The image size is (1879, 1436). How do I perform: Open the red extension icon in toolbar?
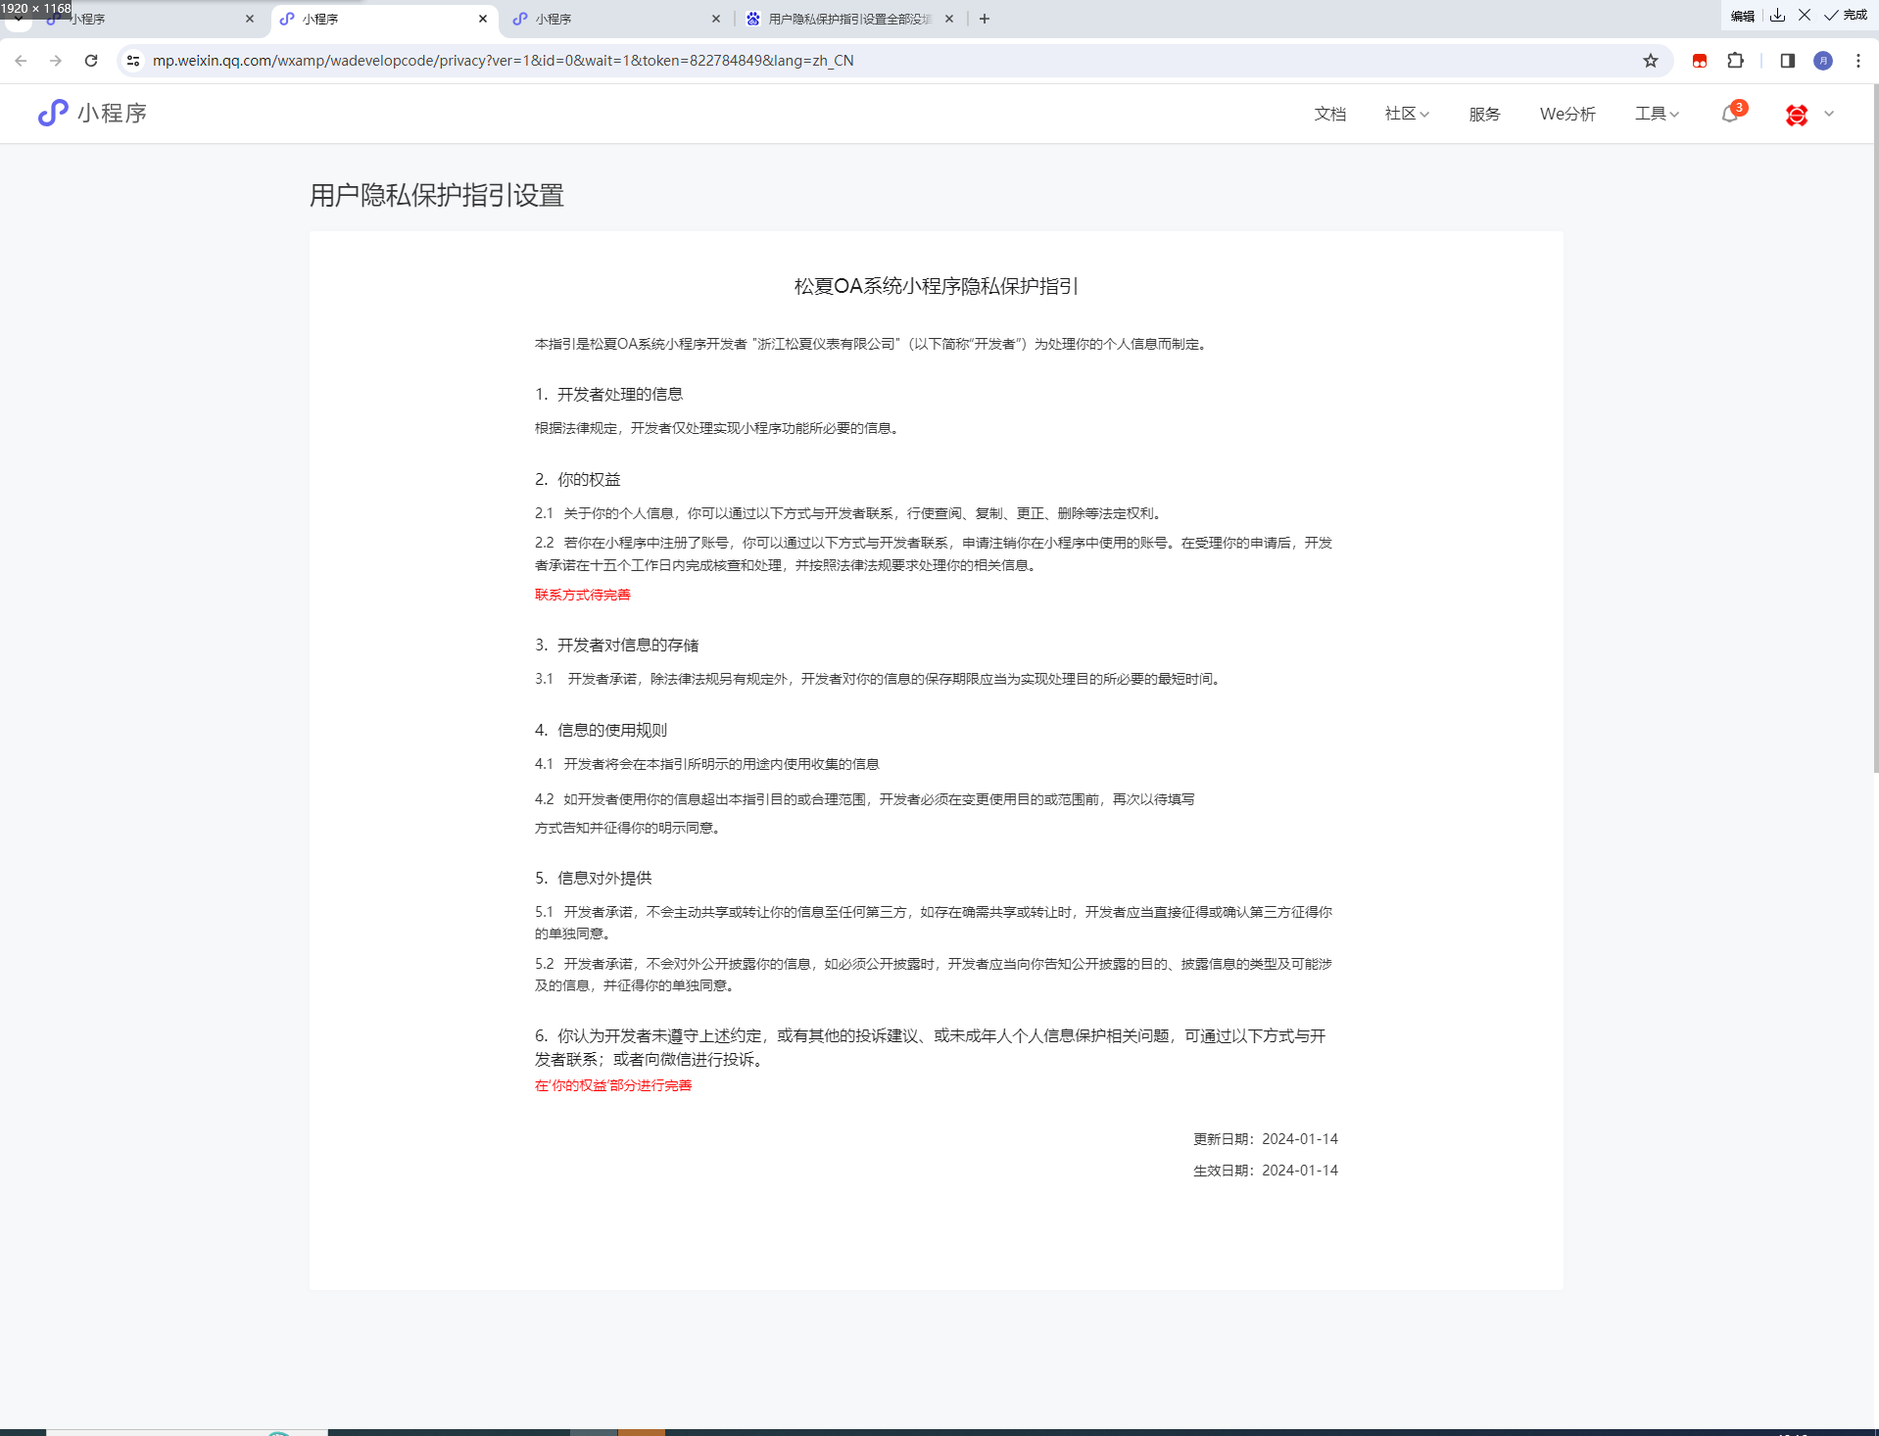tap(1700, 61)
